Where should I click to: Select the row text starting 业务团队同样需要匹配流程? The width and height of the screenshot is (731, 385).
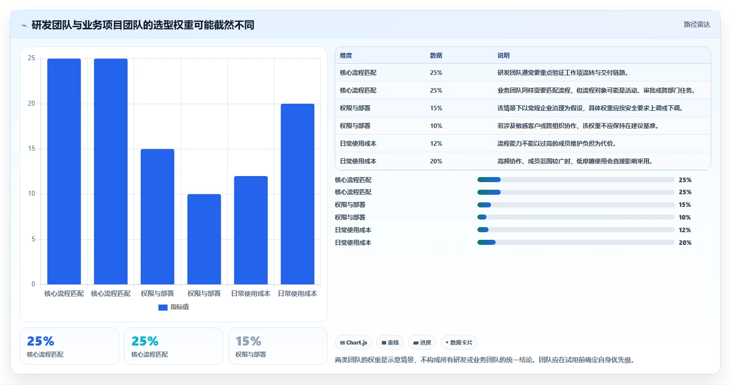(596, 91)
